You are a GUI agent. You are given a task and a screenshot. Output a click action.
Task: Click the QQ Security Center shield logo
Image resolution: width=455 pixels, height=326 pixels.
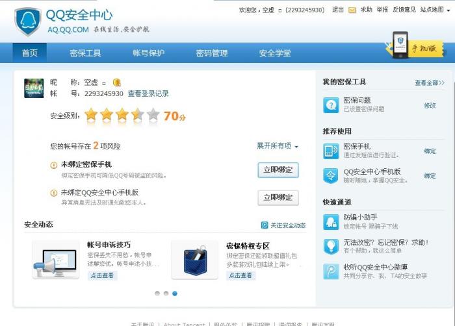[27, 21]
